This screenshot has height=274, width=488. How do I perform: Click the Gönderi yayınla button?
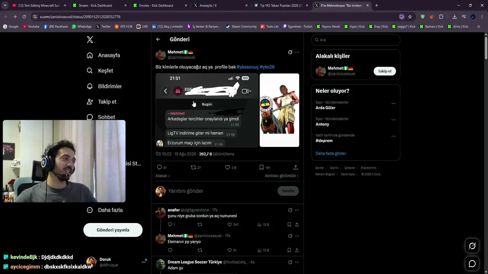click(113, 230)
